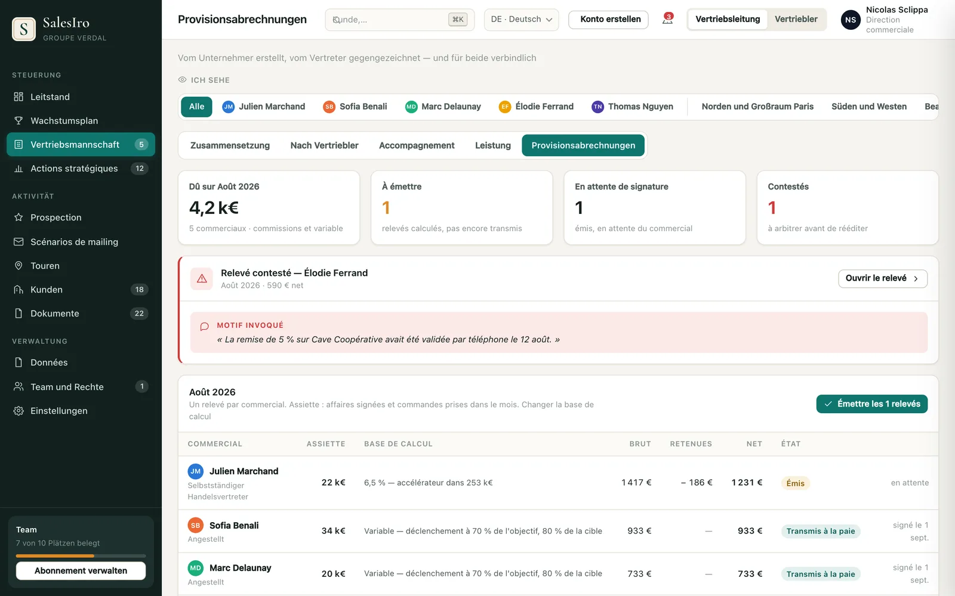Click the Prospection star icon
The height and width of the screenshot is (596, 955).
point(19,218)
